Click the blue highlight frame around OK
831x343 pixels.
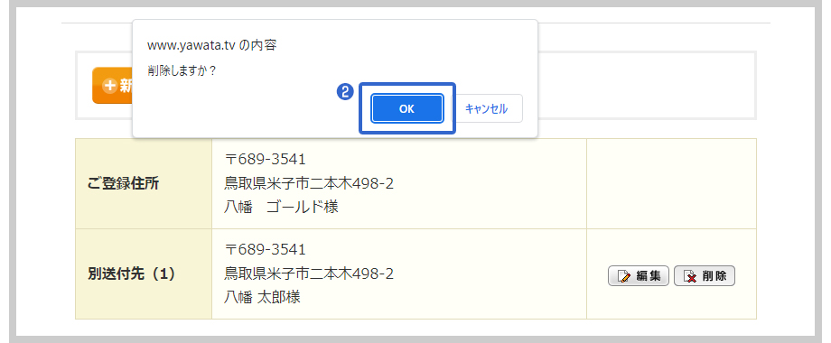click(x=407, y=108)
